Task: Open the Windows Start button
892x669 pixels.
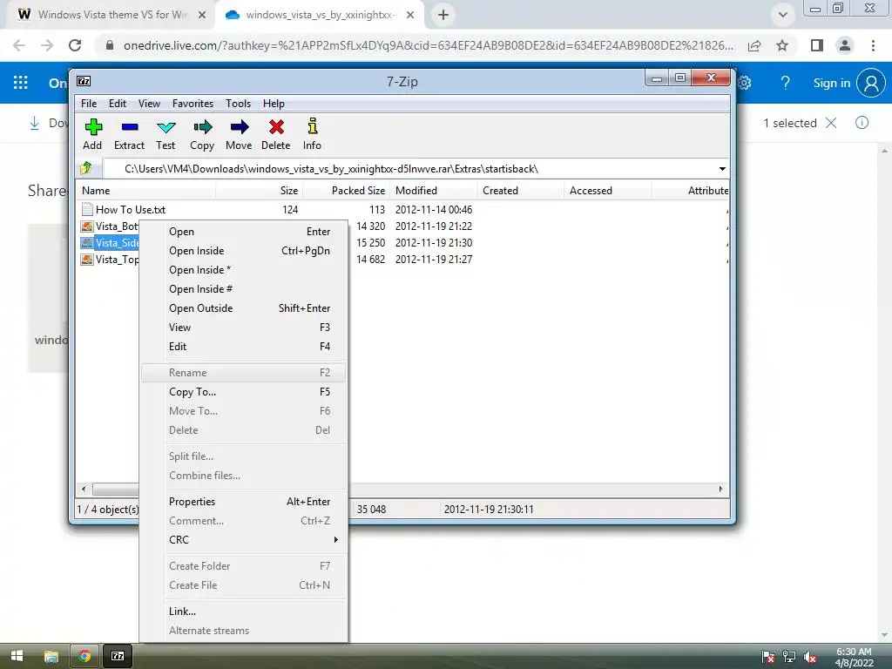Action: point(17,656)
